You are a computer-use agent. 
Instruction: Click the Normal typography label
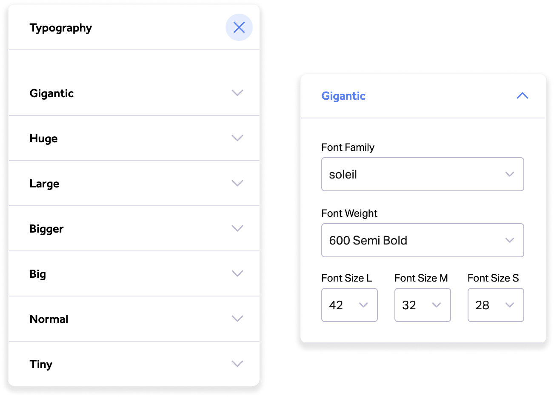coord(49,319)
